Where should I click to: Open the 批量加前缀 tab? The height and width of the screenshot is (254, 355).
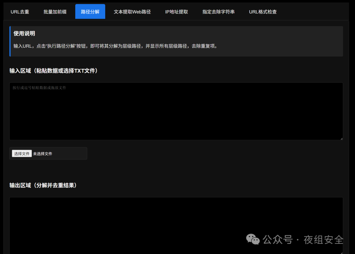coord(55,11)
